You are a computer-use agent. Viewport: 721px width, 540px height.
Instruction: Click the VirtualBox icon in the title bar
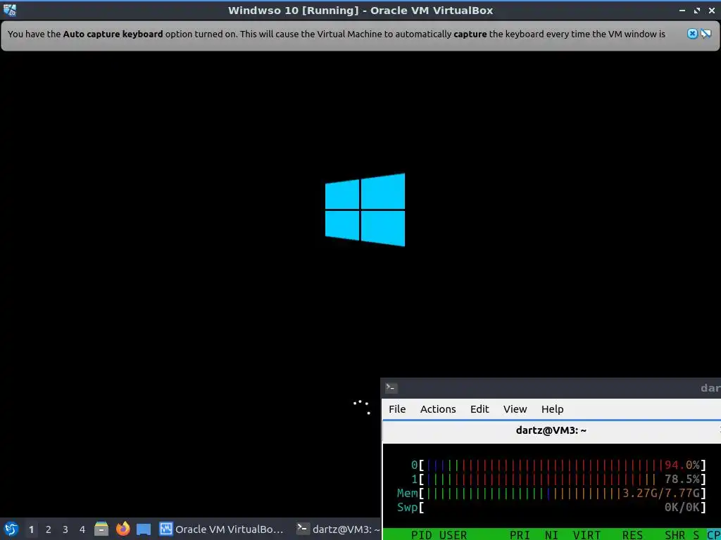[x=10, y=10]
